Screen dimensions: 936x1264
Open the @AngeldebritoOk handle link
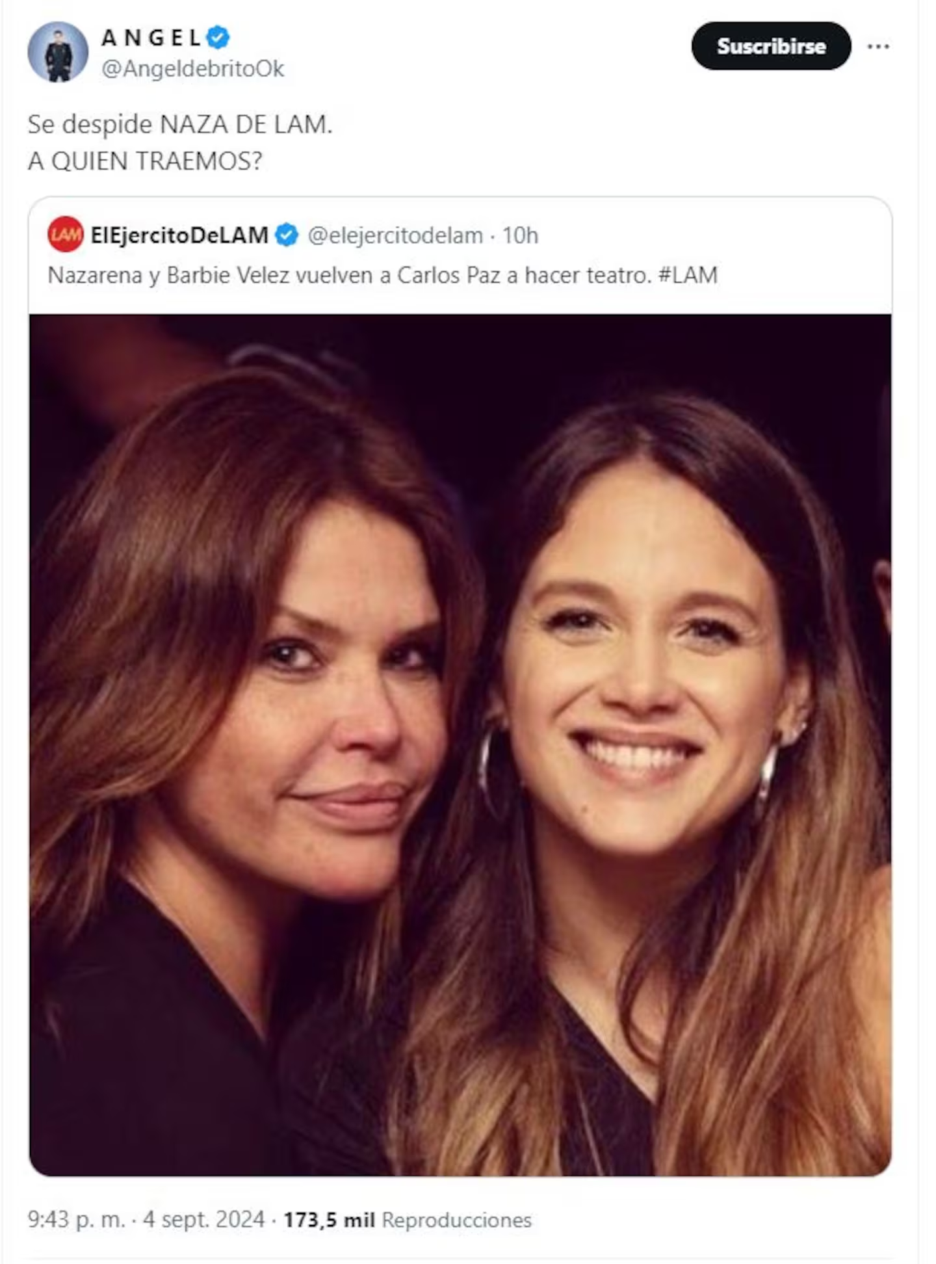pos(192,69)
